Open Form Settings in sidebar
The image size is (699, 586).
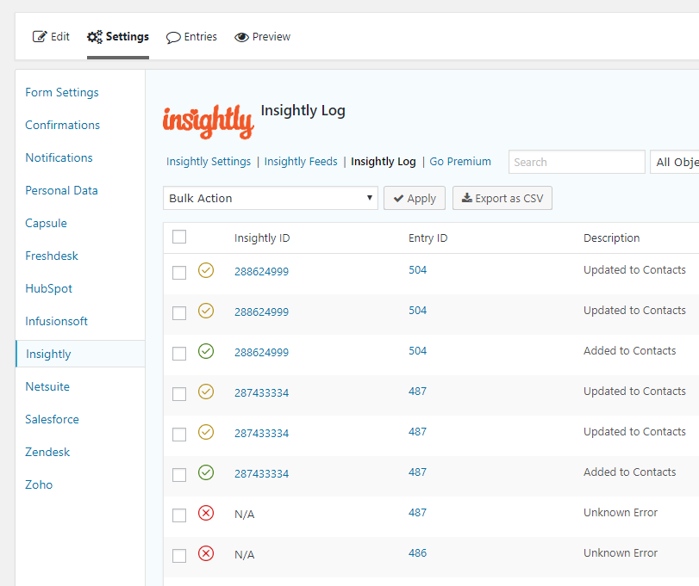(x=62, y=93)
